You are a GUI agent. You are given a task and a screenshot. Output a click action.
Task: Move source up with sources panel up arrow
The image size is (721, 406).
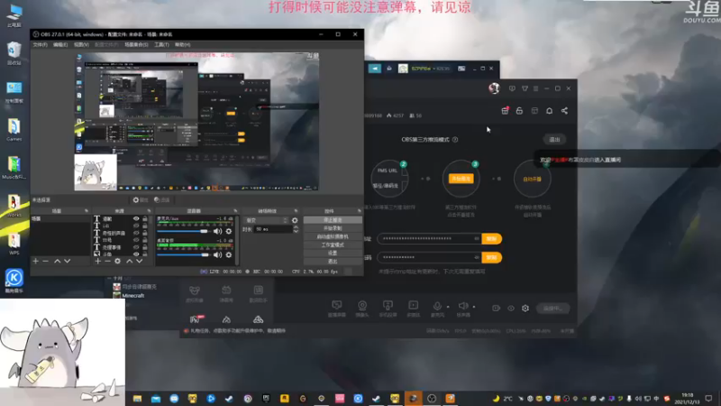[129, 261]
